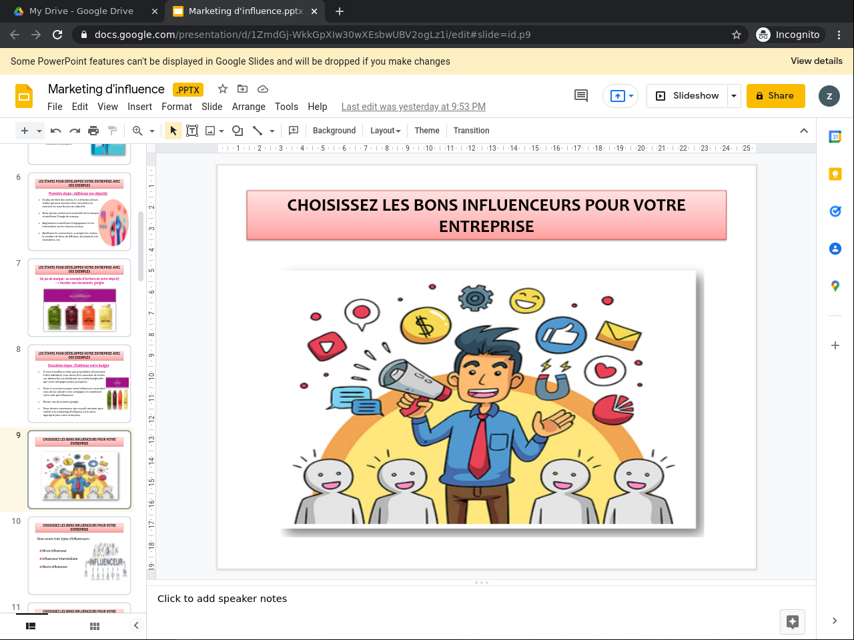Star the Marketing d'influence presentation
Screen dimensions: 854x640
coord(223,89)
